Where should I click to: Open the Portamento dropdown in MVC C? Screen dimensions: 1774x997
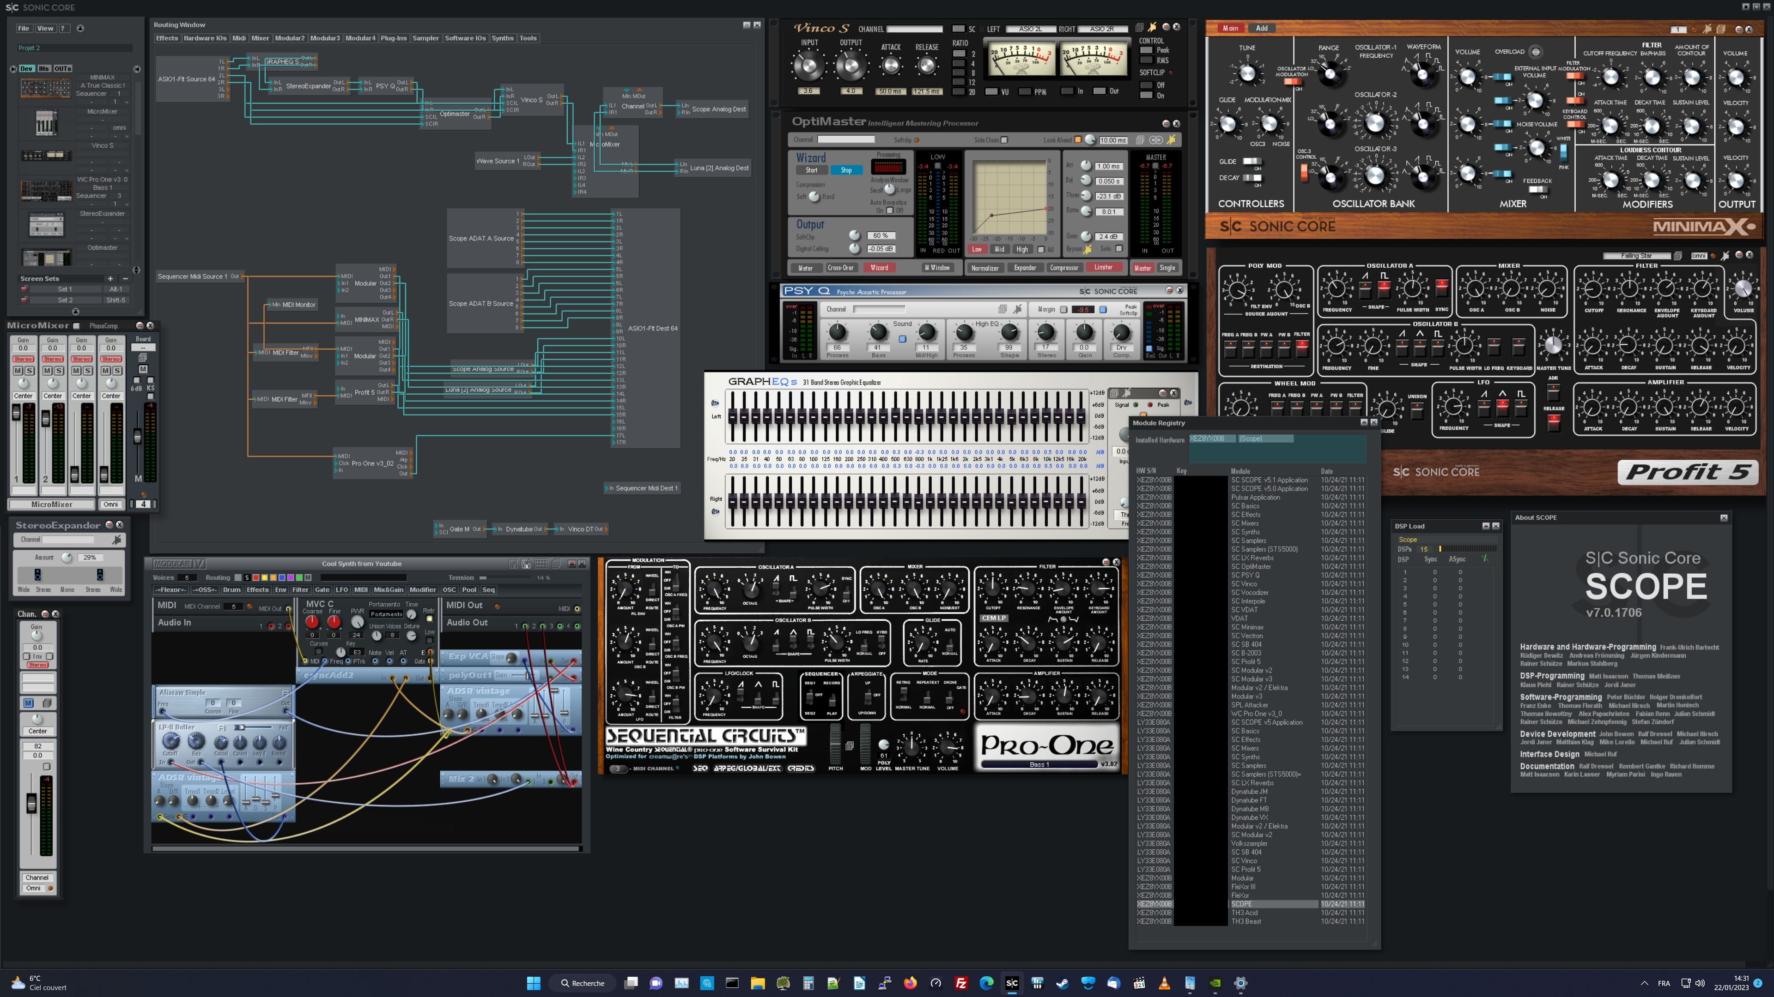(386, 614)
